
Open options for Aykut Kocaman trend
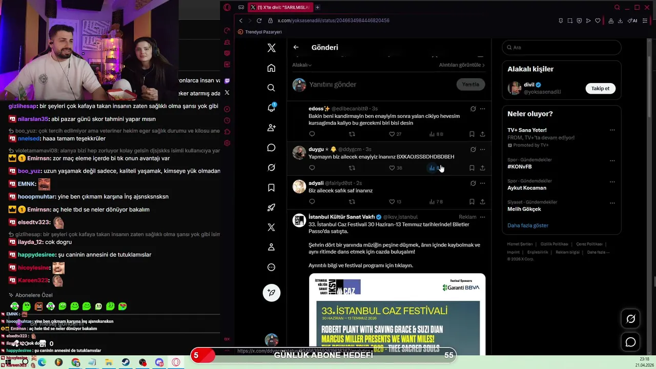tap(612, 181)
